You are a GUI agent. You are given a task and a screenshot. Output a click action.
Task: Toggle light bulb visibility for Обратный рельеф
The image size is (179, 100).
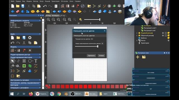click(x=168, y=36)
